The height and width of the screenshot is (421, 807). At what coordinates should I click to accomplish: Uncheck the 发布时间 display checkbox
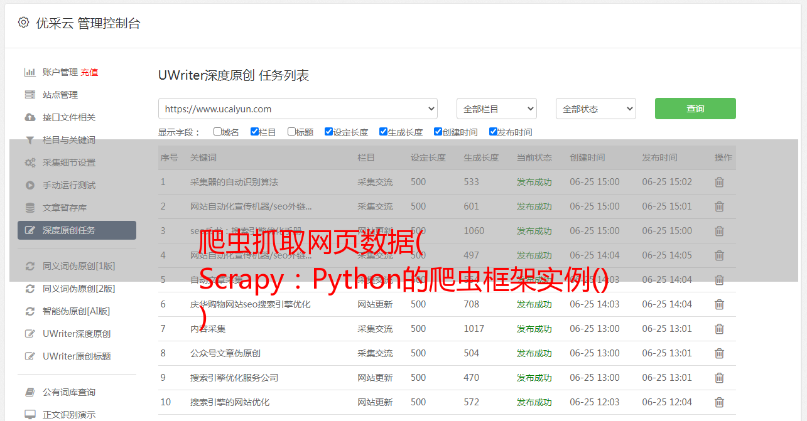(493, 132)
